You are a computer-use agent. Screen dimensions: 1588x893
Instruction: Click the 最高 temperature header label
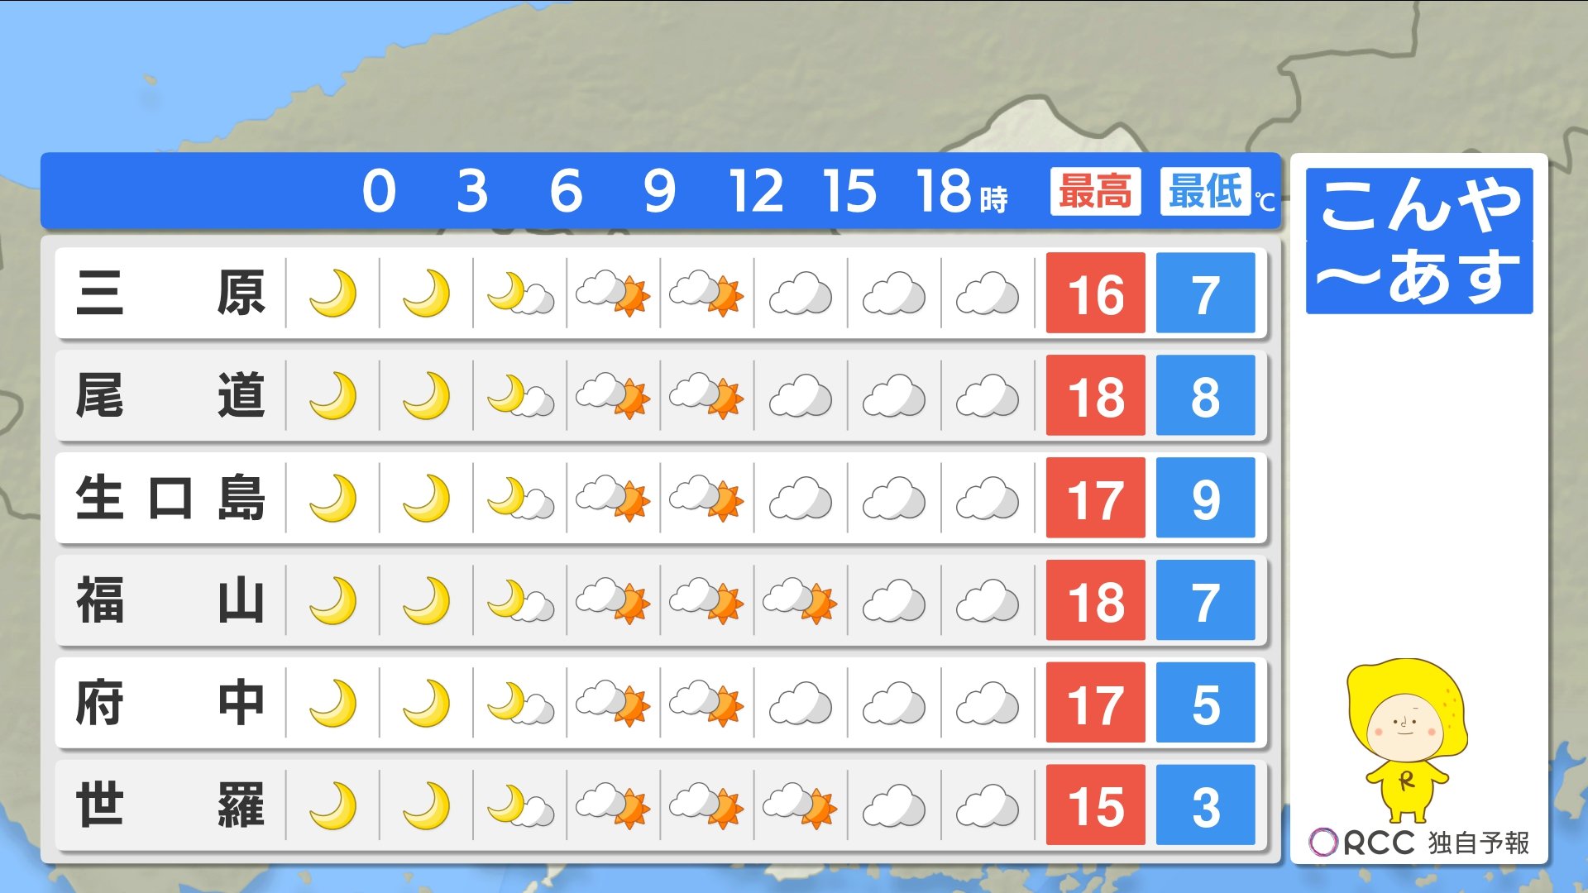[1095, 191]
